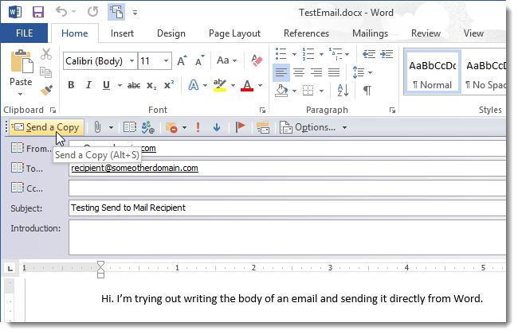The image size is (518, 334).
Task: Click the Grow Font icon
Action: click(182, 61)
